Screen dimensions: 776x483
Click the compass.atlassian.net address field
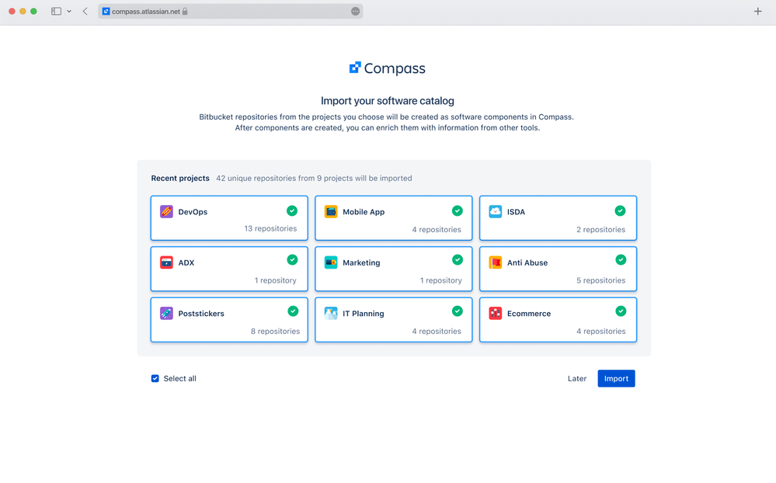tap(230, 12)
